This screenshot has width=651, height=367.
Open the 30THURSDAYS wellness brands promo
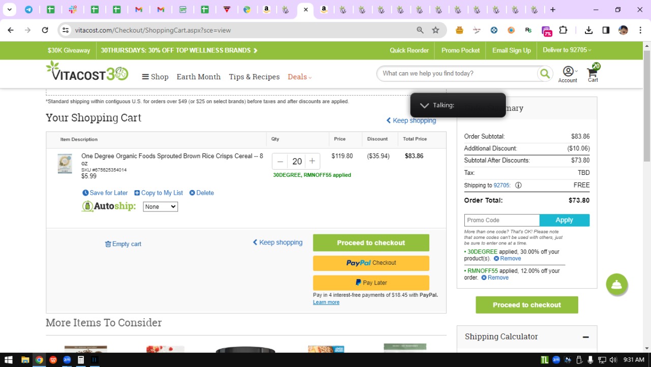point(179,50)
